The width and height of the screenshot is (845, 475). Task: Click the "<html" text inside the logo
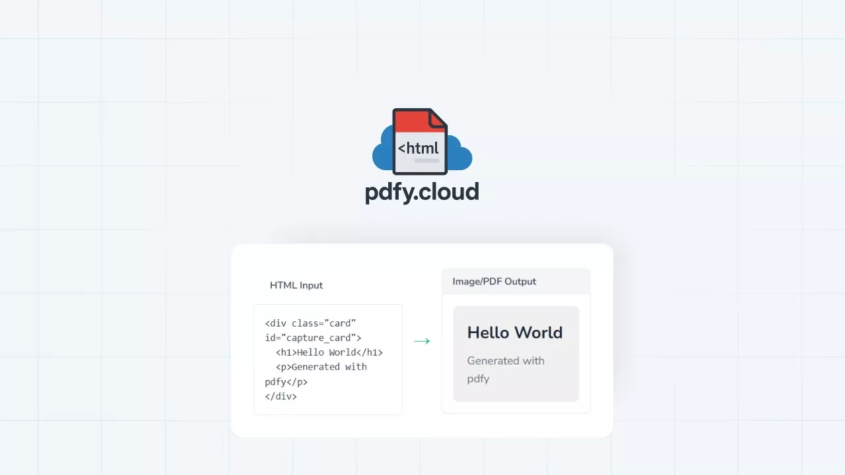[418, 148]
